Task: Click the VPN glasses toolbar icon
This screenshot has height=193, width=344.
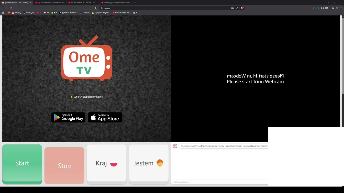Action: tap(314, 8)
